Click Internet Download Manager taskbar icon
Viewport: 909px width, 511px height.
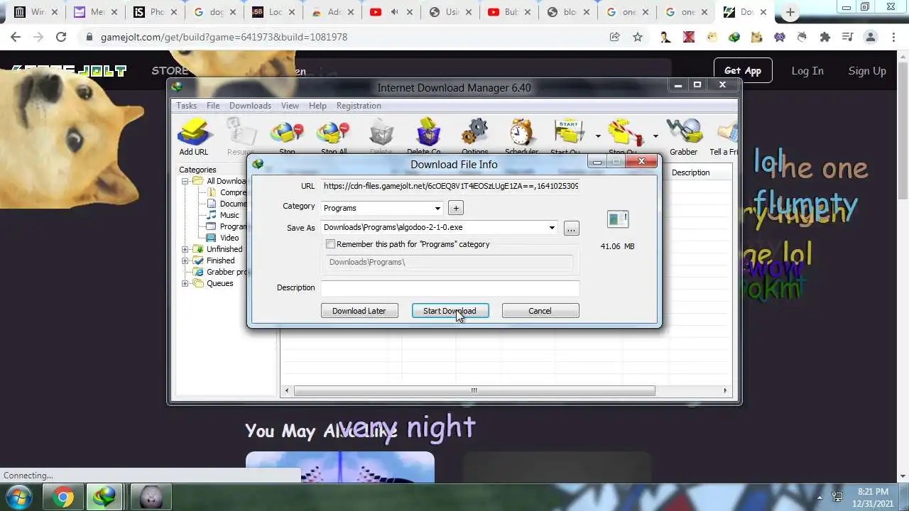104,497
